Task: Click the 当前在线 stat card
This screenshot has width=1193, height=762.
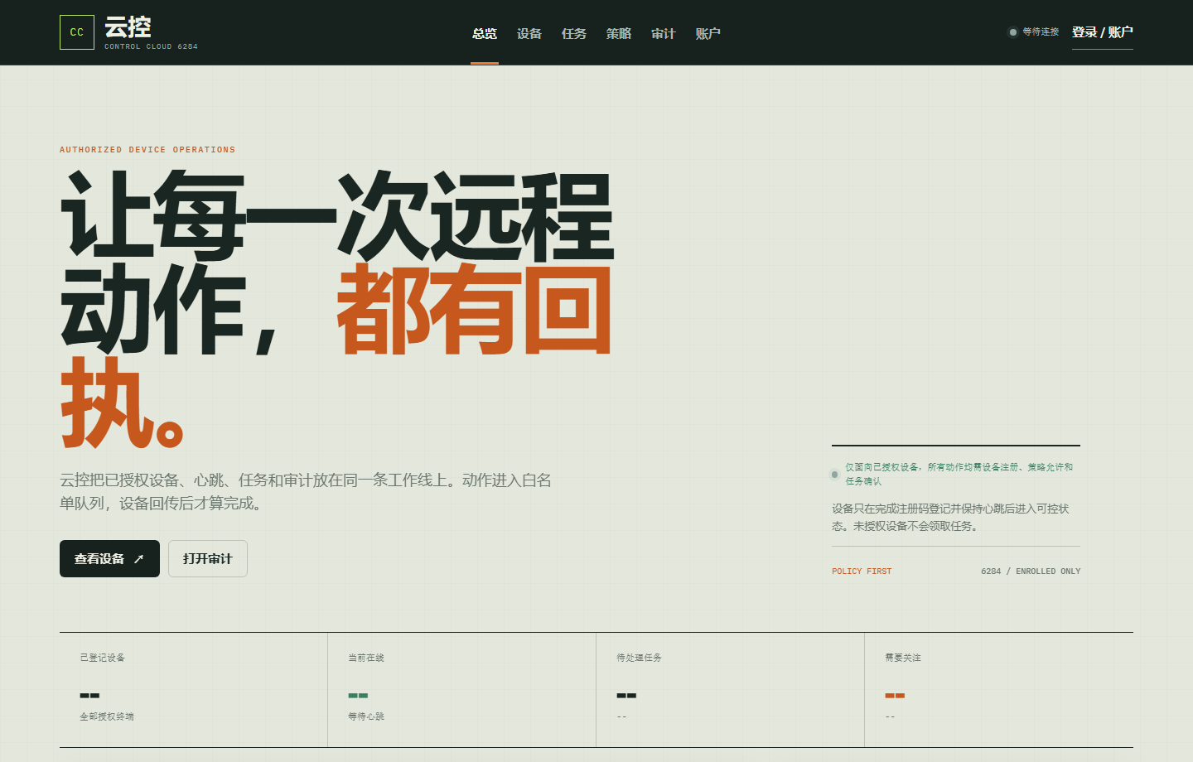Action: pyautogui.click(x=462, y=690)
